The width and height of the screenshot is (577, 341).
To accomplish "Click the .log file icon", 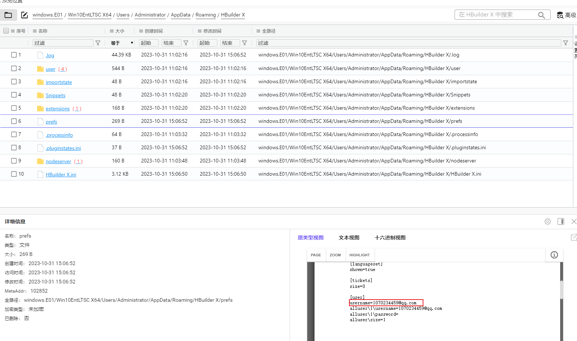I will [x=40, y=55].
